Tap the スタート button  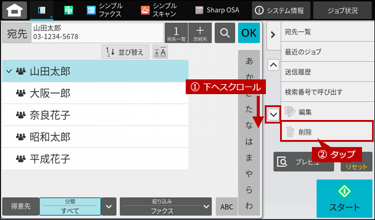(344, 198)
